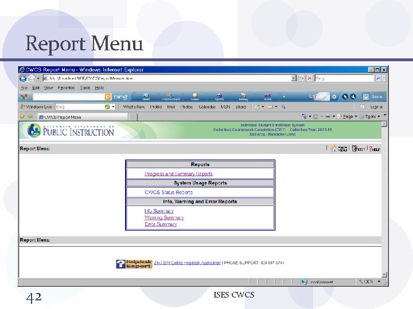Open the Print options dropdown arrow
The image size is (413, 309).
333,116
